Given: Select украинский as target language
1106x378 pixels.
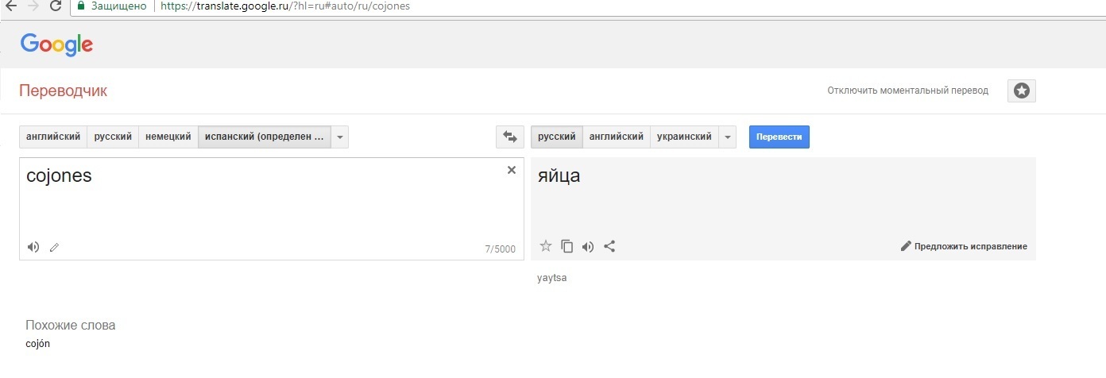Looking at the screenshot, I should [x=685, y=137].
